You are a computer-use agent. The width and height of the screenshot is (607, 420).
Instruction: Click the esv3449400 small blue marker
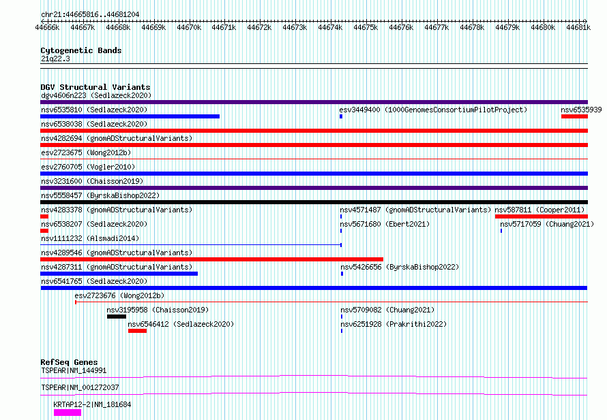pyautogui.click(x=341, y=116)
